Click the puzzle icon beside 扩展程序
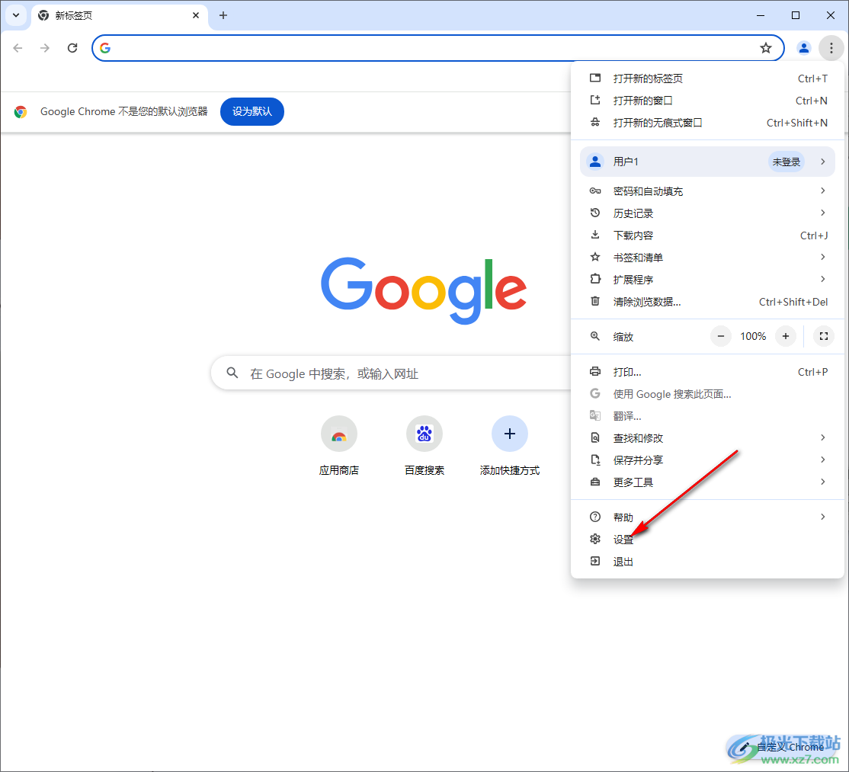 click(x=595, y=279)
